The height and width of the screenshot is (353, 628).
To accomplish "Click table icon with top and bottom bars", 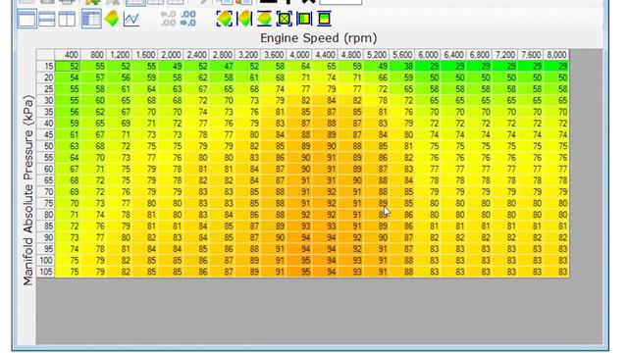I will [x=325, y=19].
